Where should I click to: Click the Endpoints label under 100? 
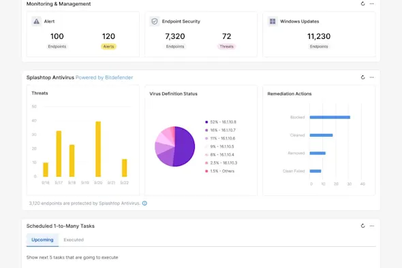(57, 46)
